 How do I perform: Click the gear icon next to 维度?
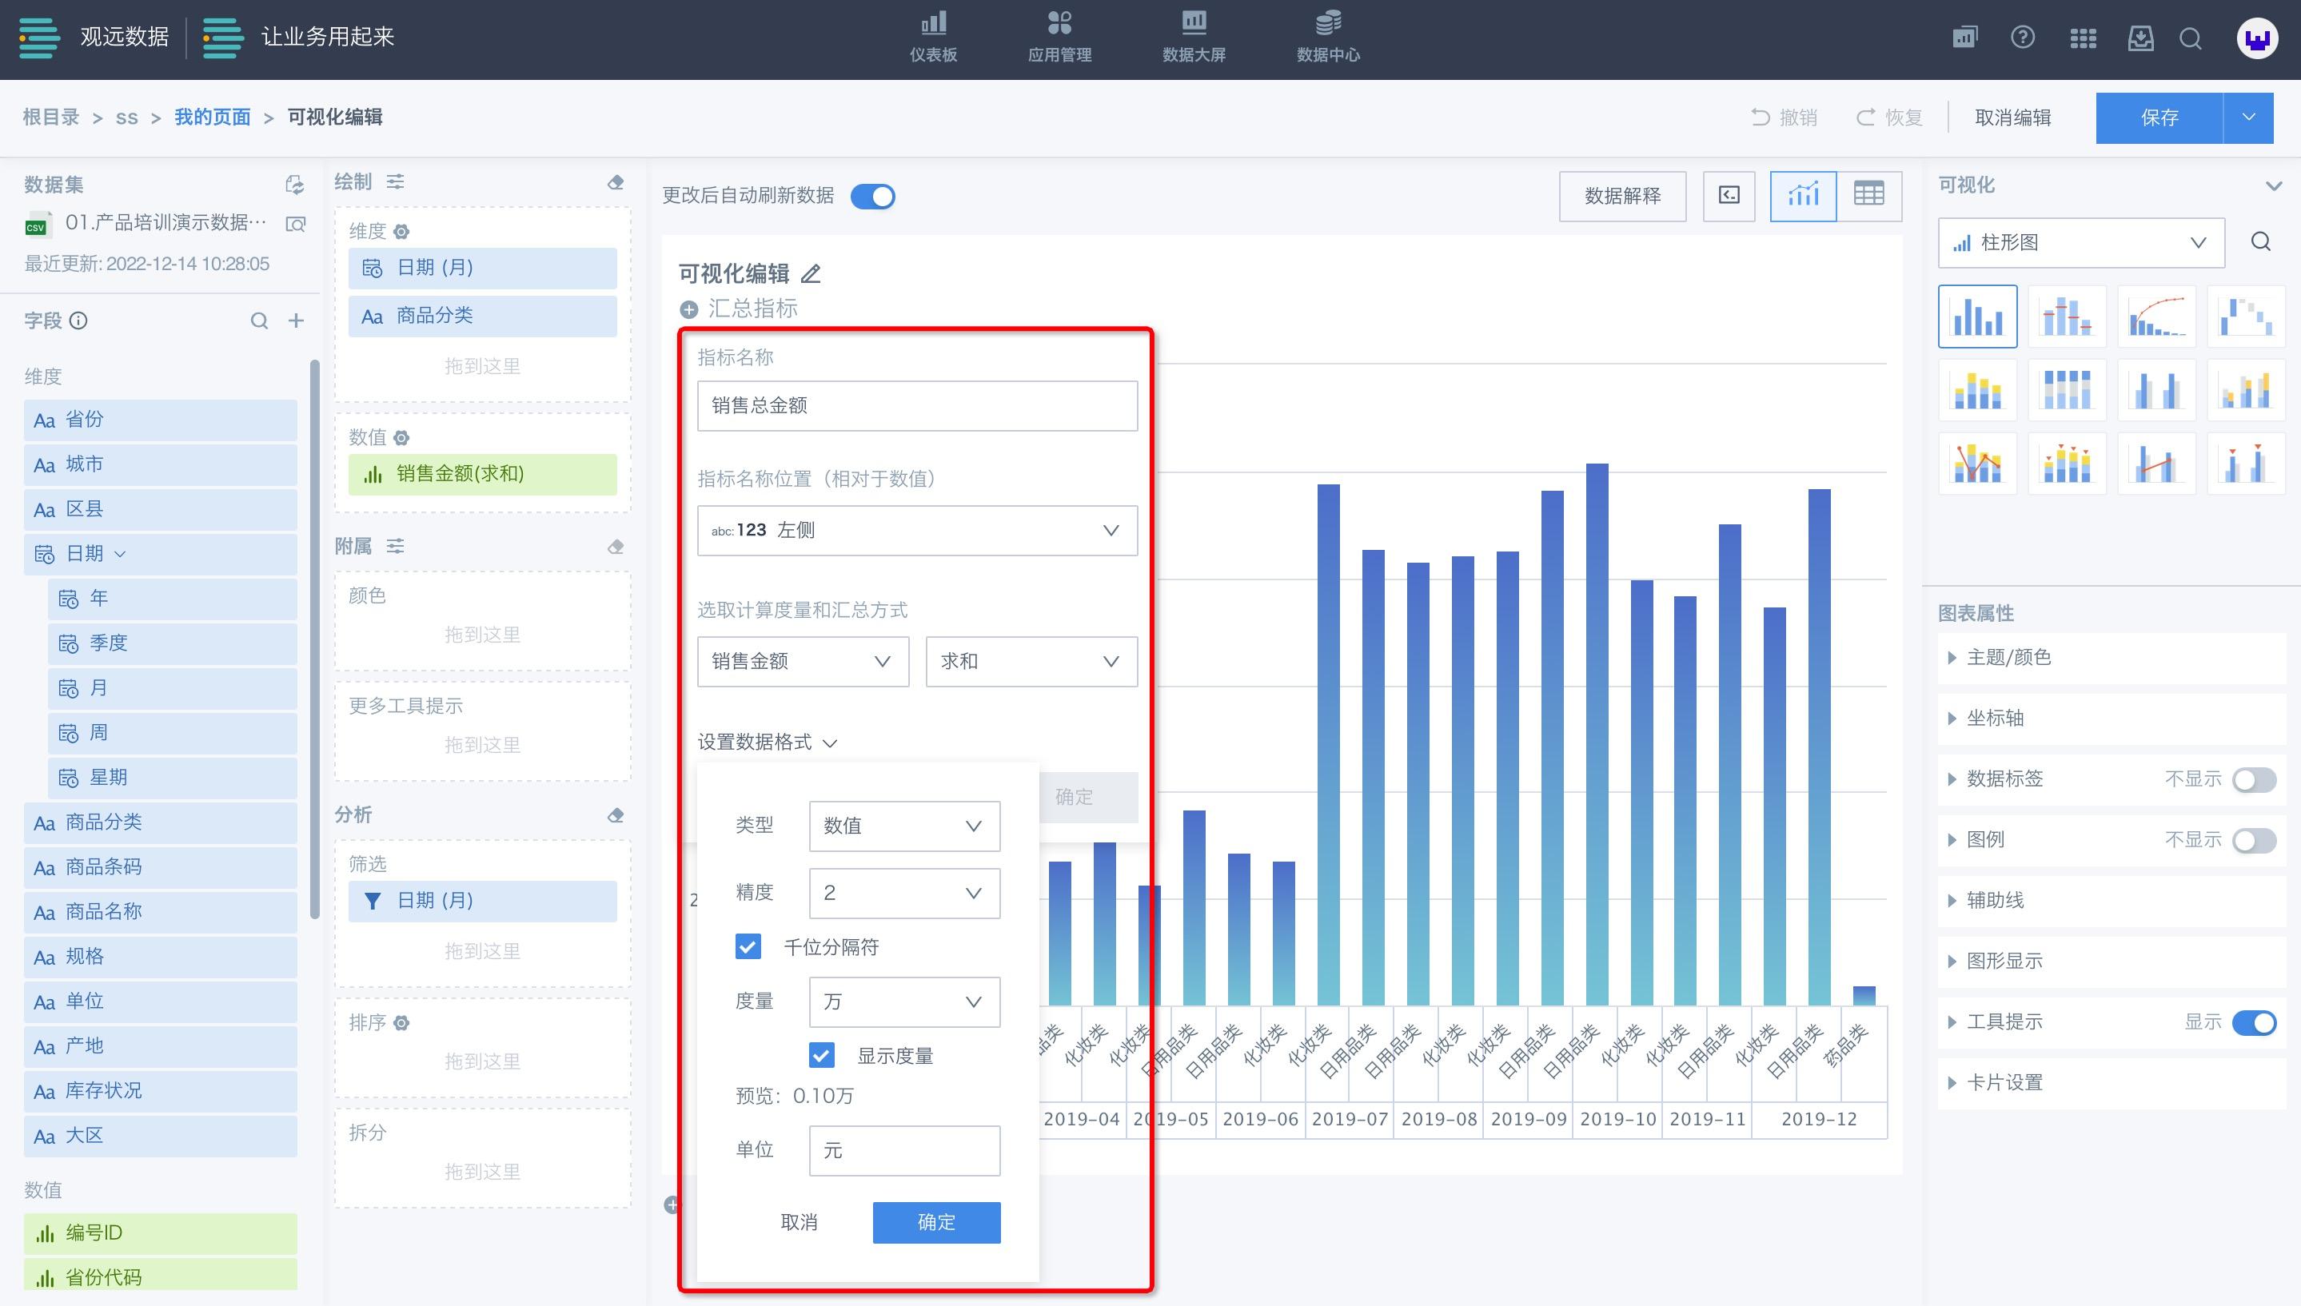tap(402, 232)
